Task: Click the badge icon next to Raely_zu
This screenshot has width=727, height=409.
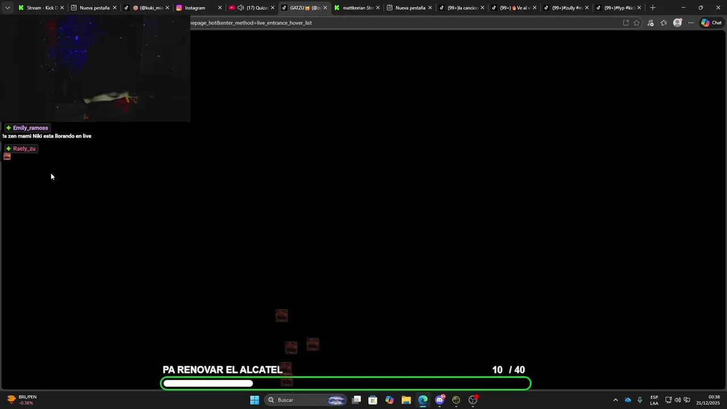Action: tap(9, 148)
